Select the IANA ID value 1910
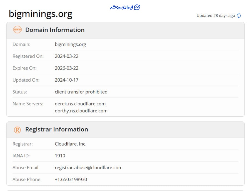The width and height of the screenshot is (250, 191). point(60,156)
